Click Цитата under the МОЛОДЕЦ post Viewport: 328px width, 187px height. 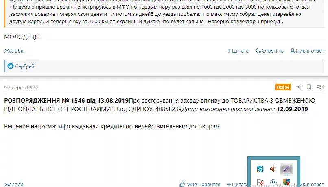238,51
